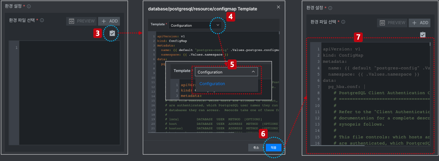Collapse the open Configuration dropdown in inset
Viewport: 439px width, 161px height.
[253, 72]
